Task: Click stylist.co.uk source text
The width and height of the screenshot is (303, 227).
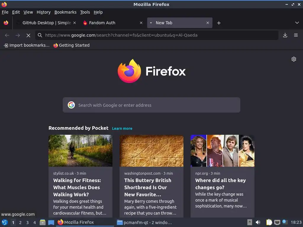Action: click(x=64, y=173)
